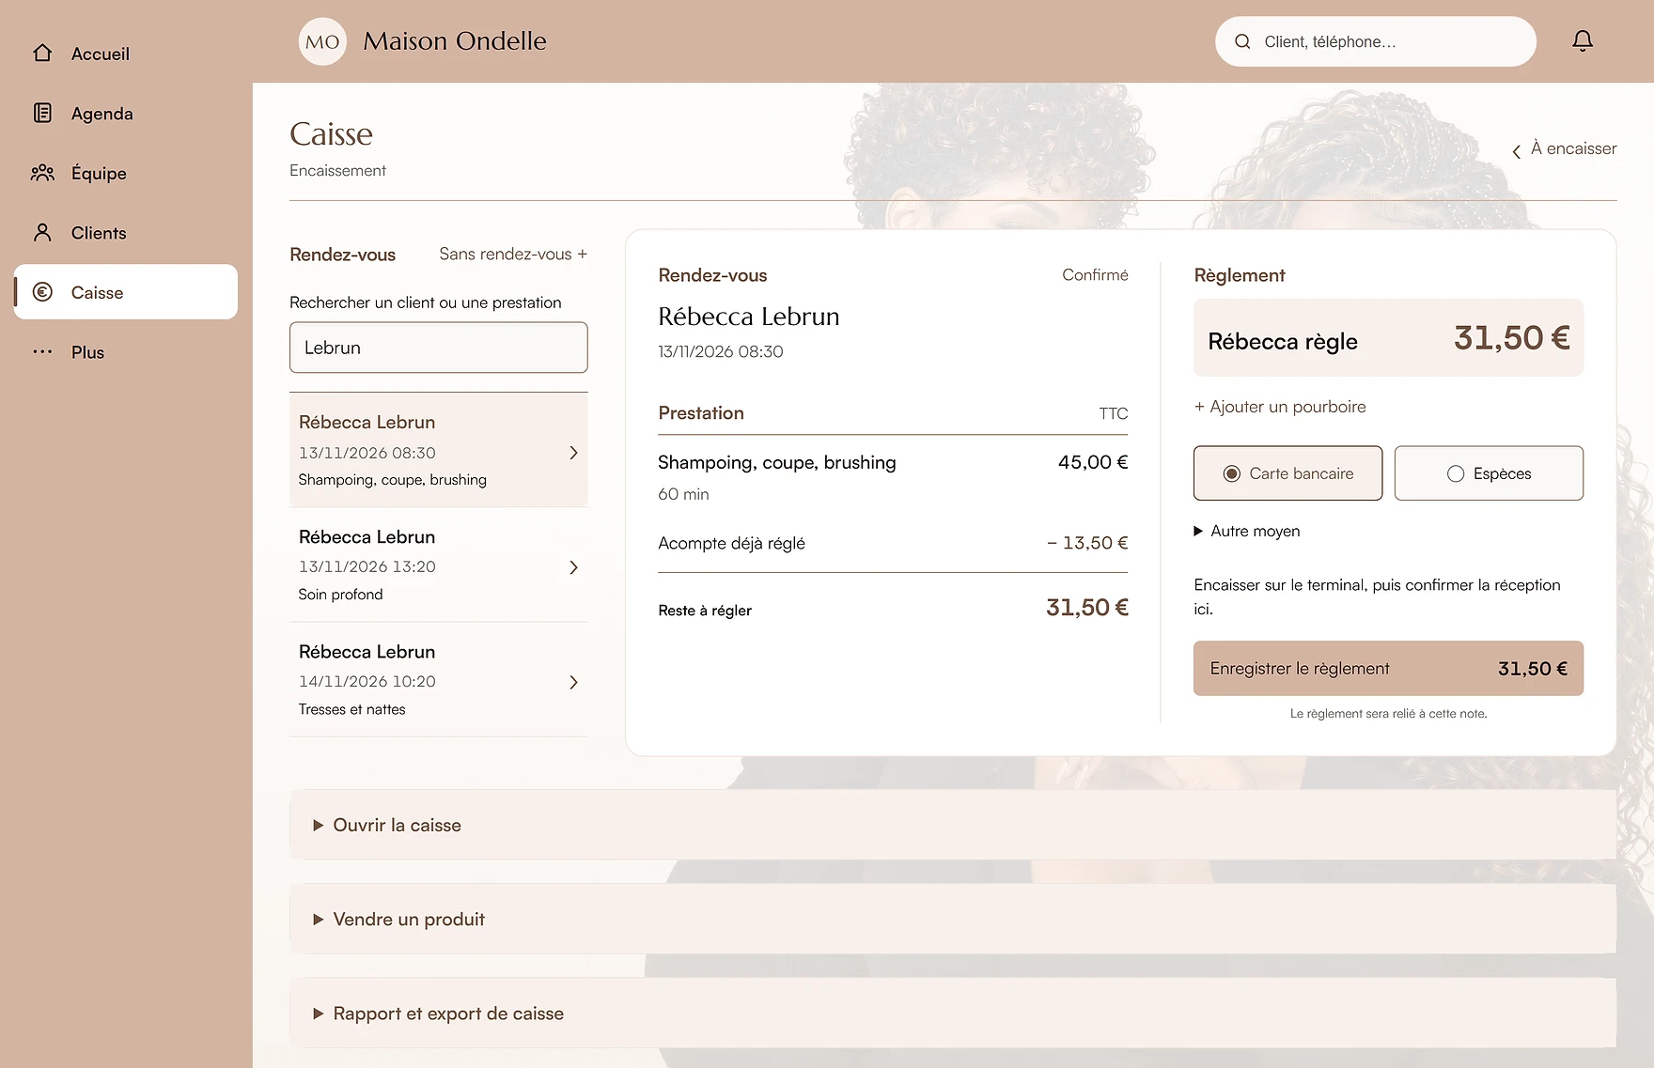Click the search magnifier icon

tap(1242, 41)
